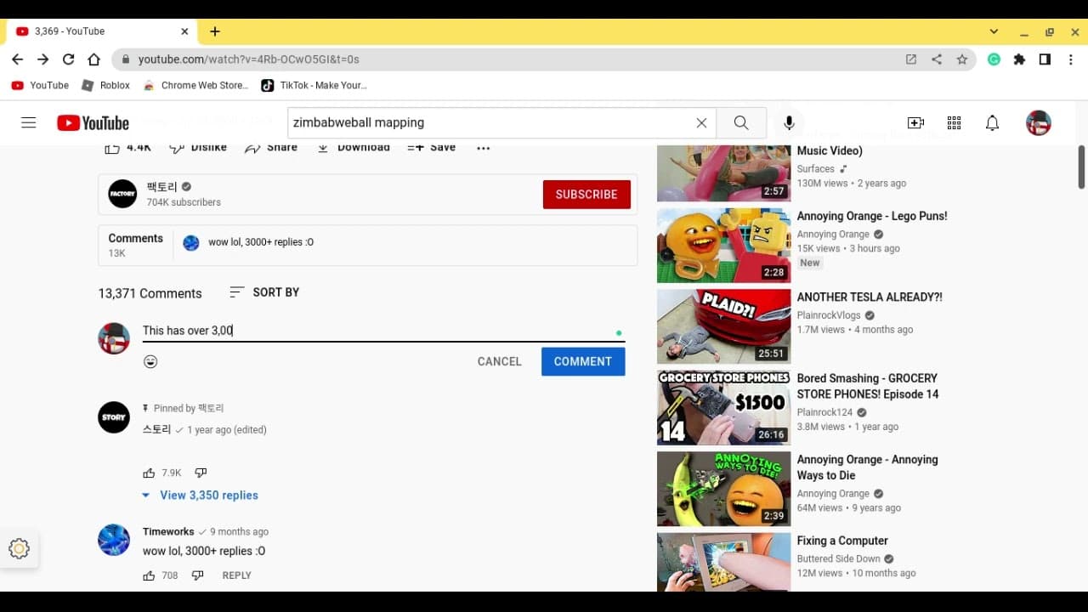Search by voice with microphone
1088x612 pixels.
point(789,123)
